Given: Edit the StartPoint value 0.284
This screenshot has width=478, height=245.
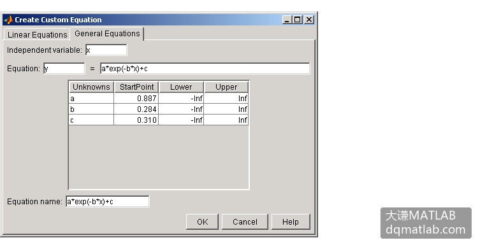Looking at the screenshot, I should coord(136,109).
